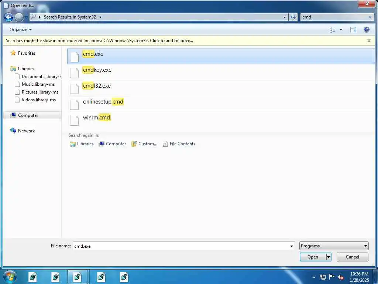Open recent pages dropdown next to forward arrow
The image size is (378, 284).
[x=26, y=17]
